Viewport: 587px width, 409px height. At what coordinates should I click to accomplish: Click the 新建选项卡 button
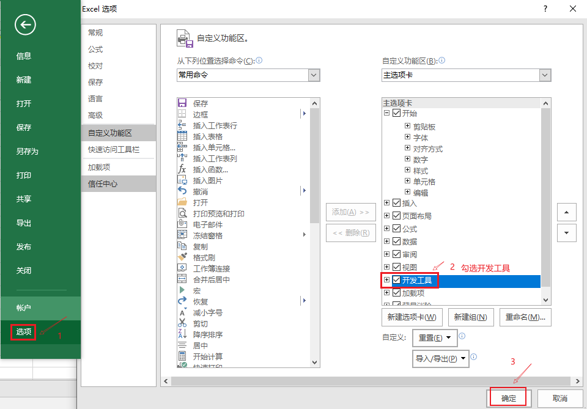(412, 317)
